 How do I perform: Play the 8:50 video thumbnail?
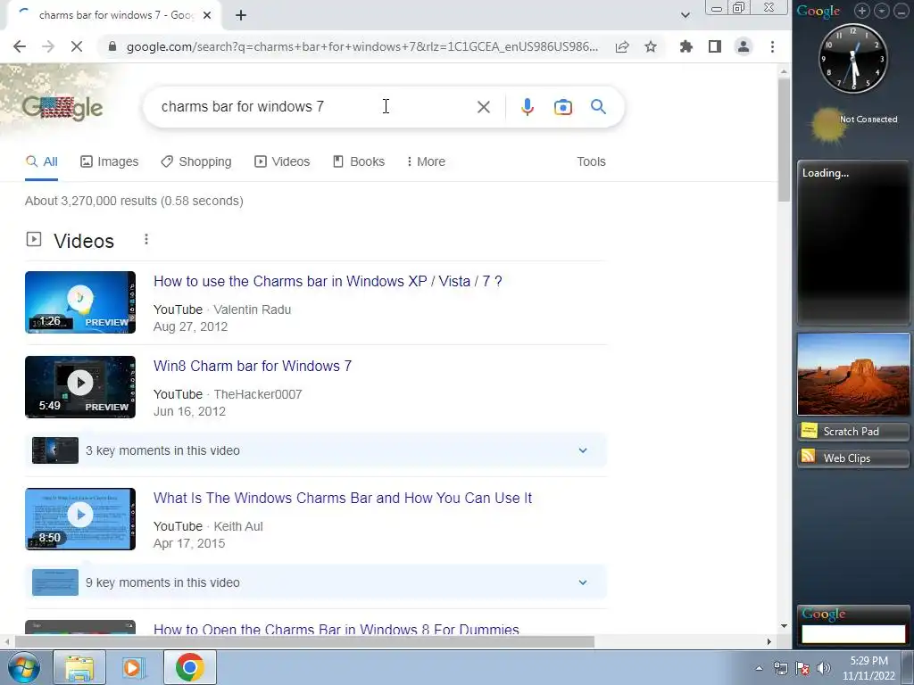click(80, 519)
